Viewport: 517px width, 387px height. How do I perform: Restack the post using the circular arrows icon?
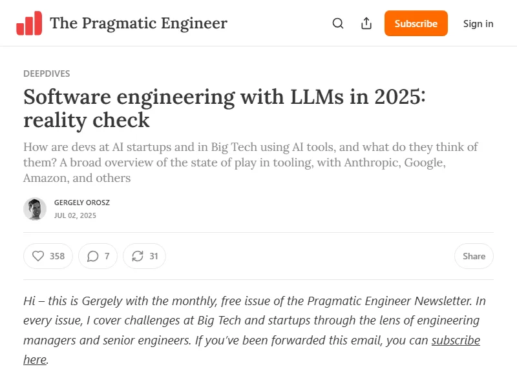(137, 256)
